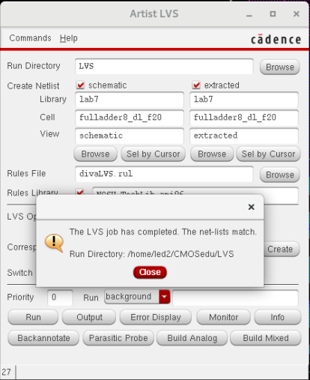Click the Priority value field
The width and height of the screenshot is (310, 380).
click(x=60, y=298)
